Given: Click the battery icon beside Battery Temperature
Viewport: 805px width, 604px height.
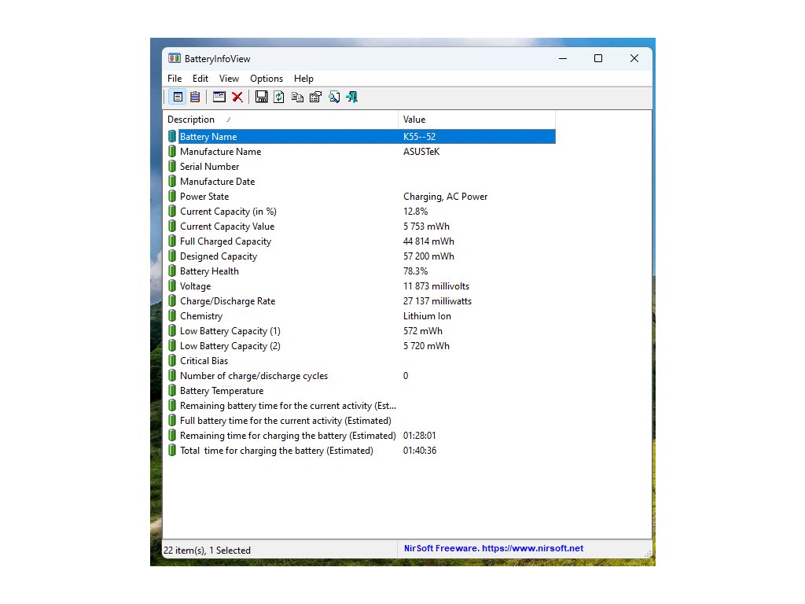Looking at the screenshot, I should [172, 391].
